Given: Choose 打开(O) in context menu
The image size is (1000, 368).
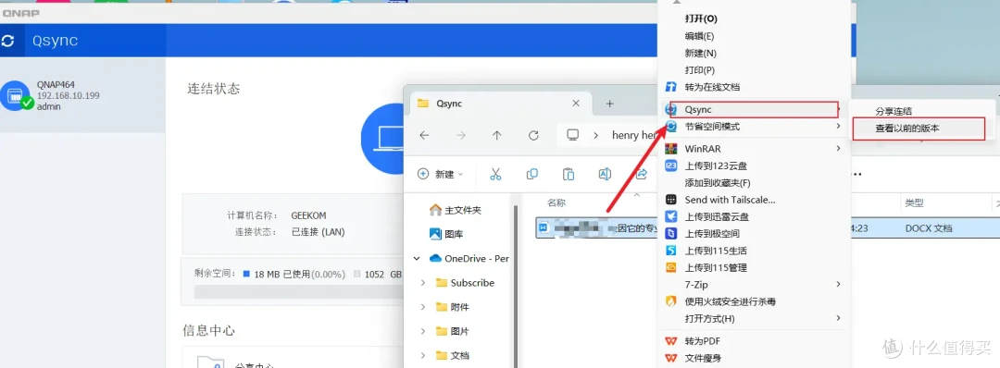Looking at the screenshot, I should click(x=756, y=19).
